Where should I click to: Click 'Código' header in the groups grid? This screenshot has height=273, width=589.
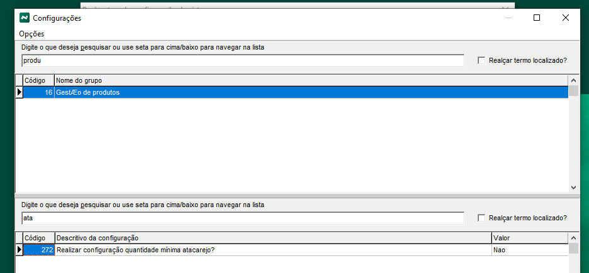coord(38,80)
